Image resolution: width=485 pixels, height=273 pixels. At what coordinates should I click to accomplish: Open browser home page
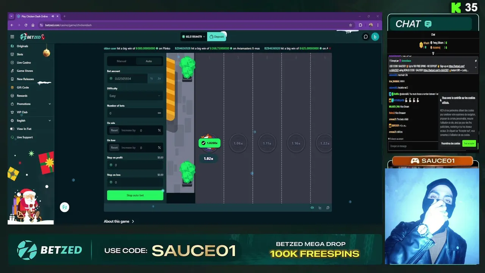33,25
